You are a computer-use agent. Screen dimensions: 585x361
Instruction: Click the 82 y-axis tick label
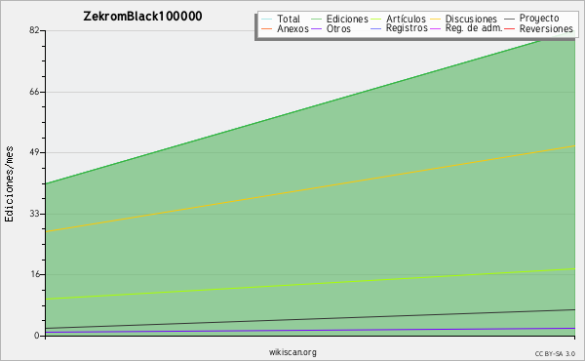pos(34,30)
